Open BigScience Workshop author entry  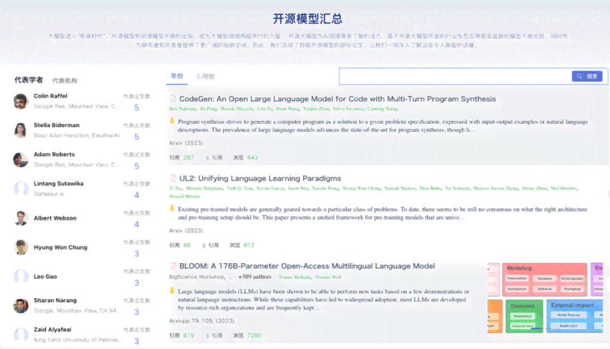197,277
